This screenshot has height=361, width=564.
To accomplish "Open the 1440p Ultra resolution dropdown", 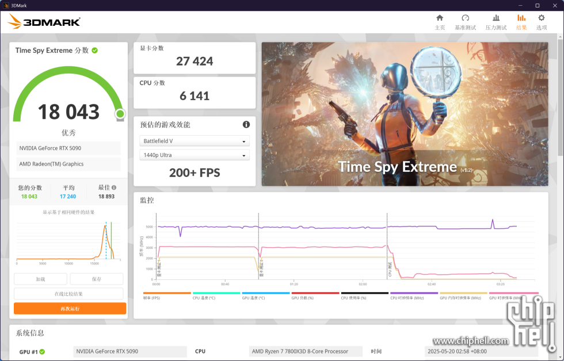I will click(195, 155).
